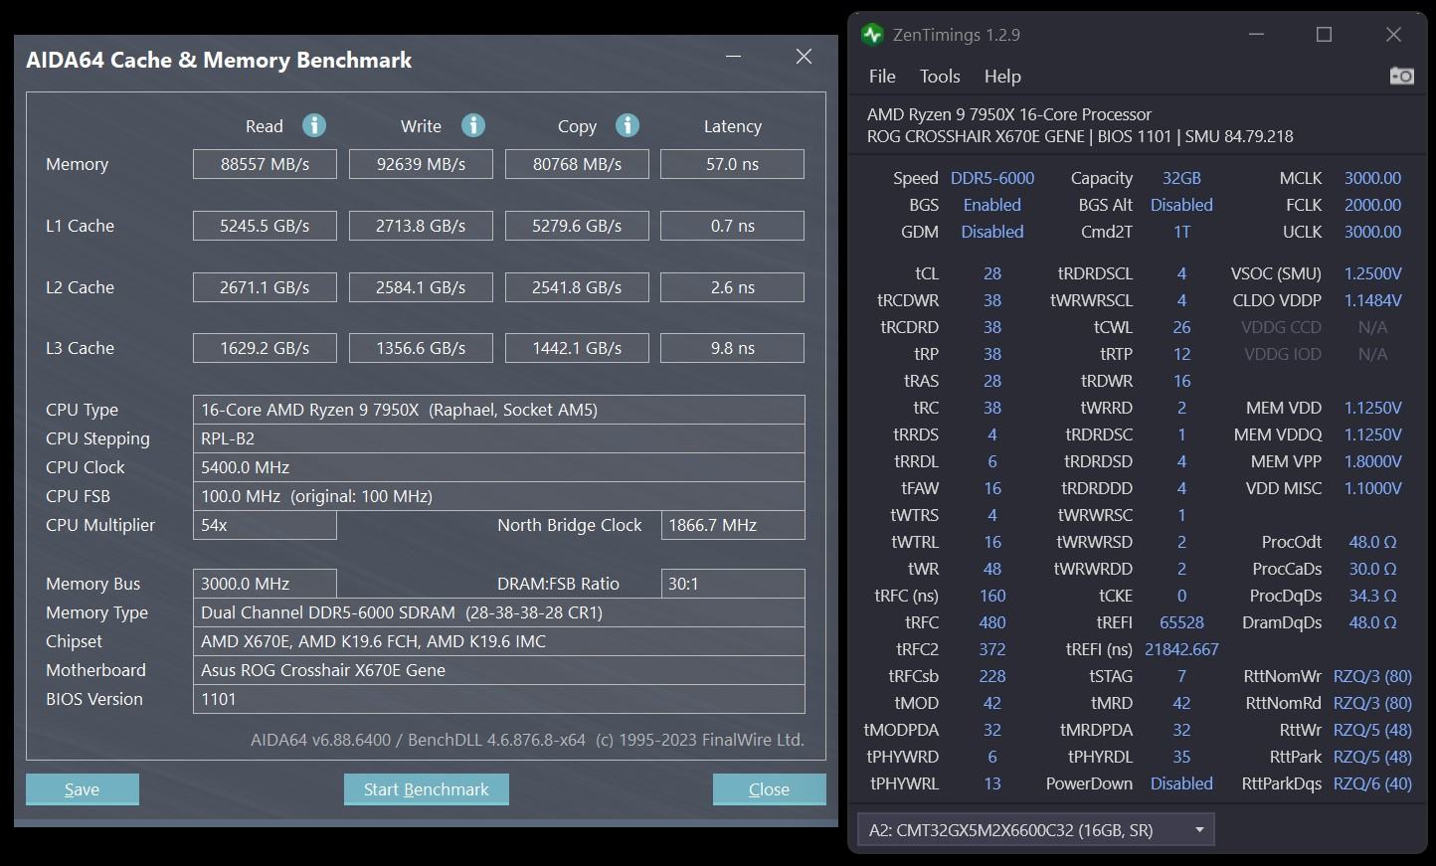Click tCL value 28
The width and height of the screenshot is (1436, 866).
pos(992,273)
